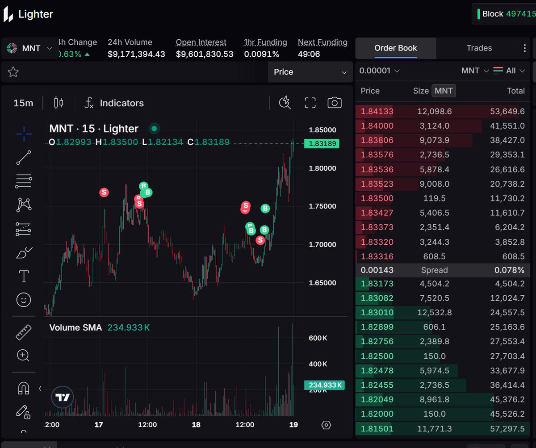Click ask price 1.84000 row
The height and width of the screenshot is (448, 536).
pos(444,126)
